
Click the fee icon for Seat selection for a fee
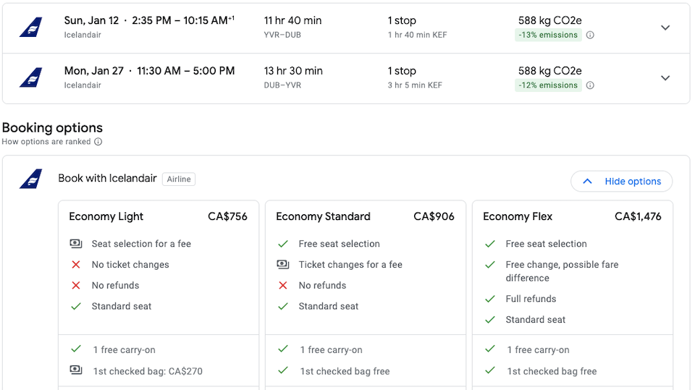pyautogui.click(x=76, y=243)
